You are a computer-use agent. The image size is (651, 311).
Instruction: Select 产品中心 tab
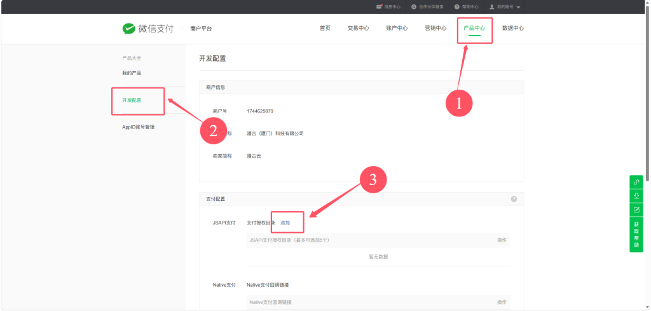[x=474, y=28]
